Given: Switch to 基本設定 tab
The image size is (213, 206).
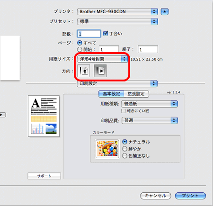Looking at the screenshot, I should (x=111, y=94).
